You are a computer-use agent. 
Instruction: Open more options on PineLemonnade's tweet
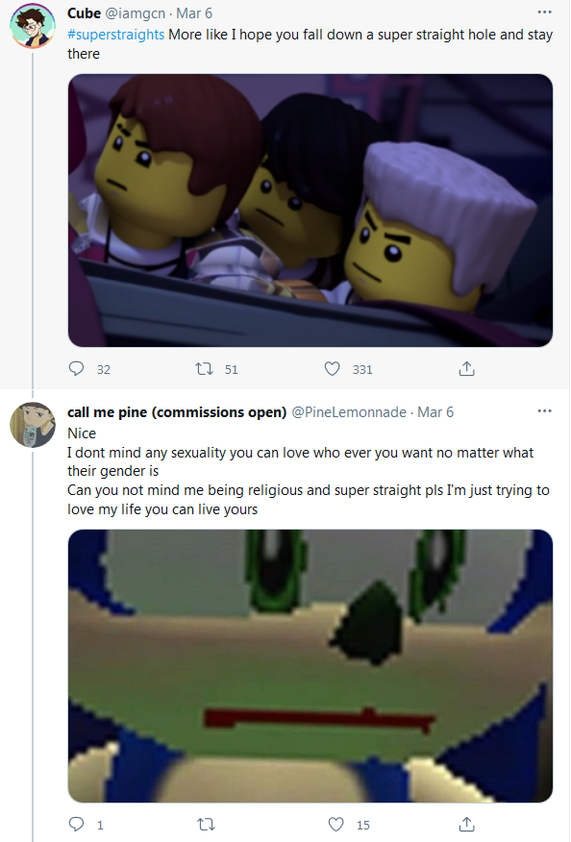(x=544, y=410)
